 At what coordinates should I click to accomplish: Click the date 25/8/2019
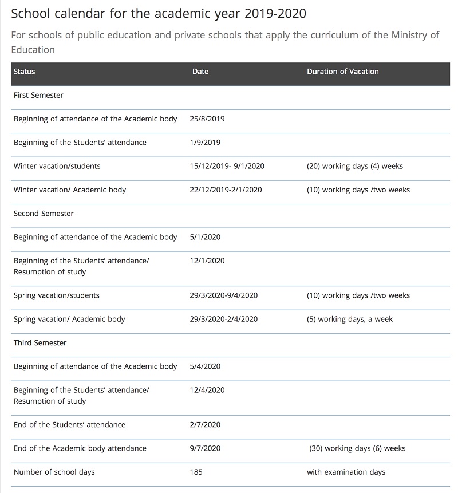coord(207,119)
